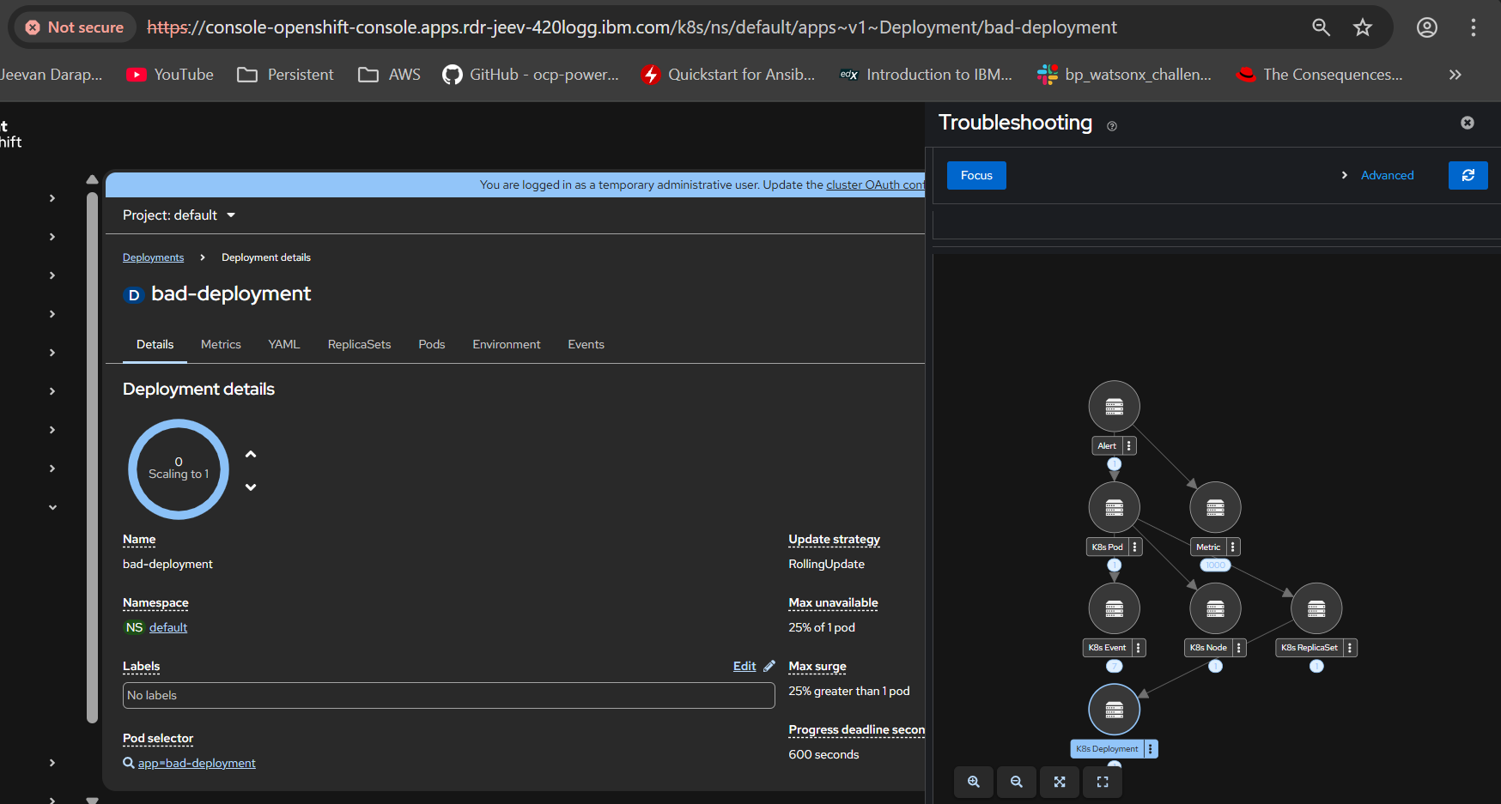This screenshot has width=1501, height=804.
Task: Open the Project: default dropdown
Action: [179, 215]
